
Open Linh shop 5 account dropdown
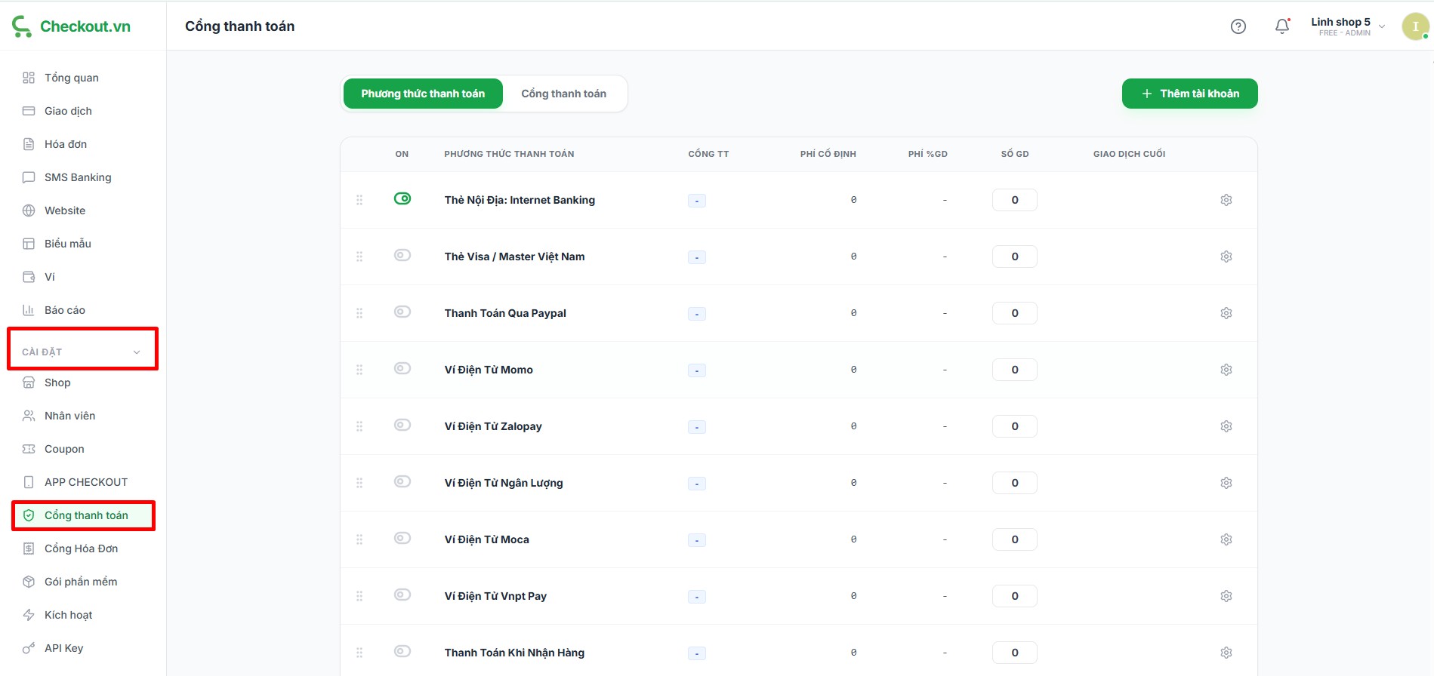(1347, 26)
